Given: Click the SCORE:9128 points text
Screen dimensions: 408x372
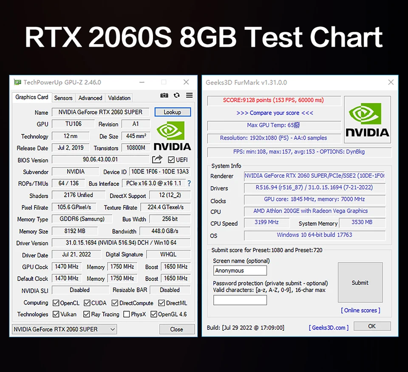Looking at the screenshot, I should click(274, 100).
